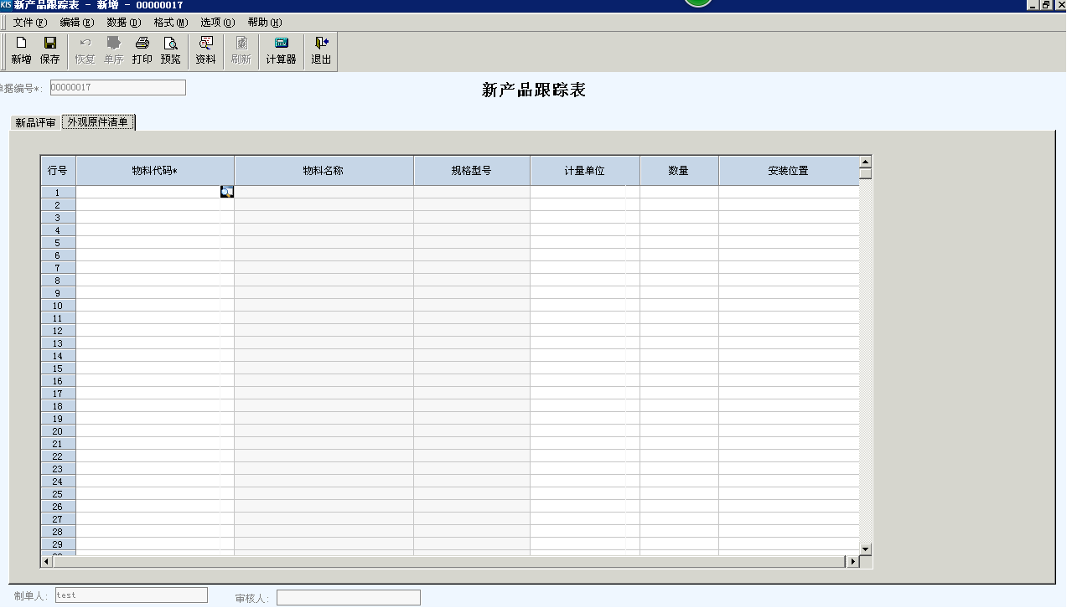Click the 物料代码 column header

pyautogui.click(x=155, y=171)
